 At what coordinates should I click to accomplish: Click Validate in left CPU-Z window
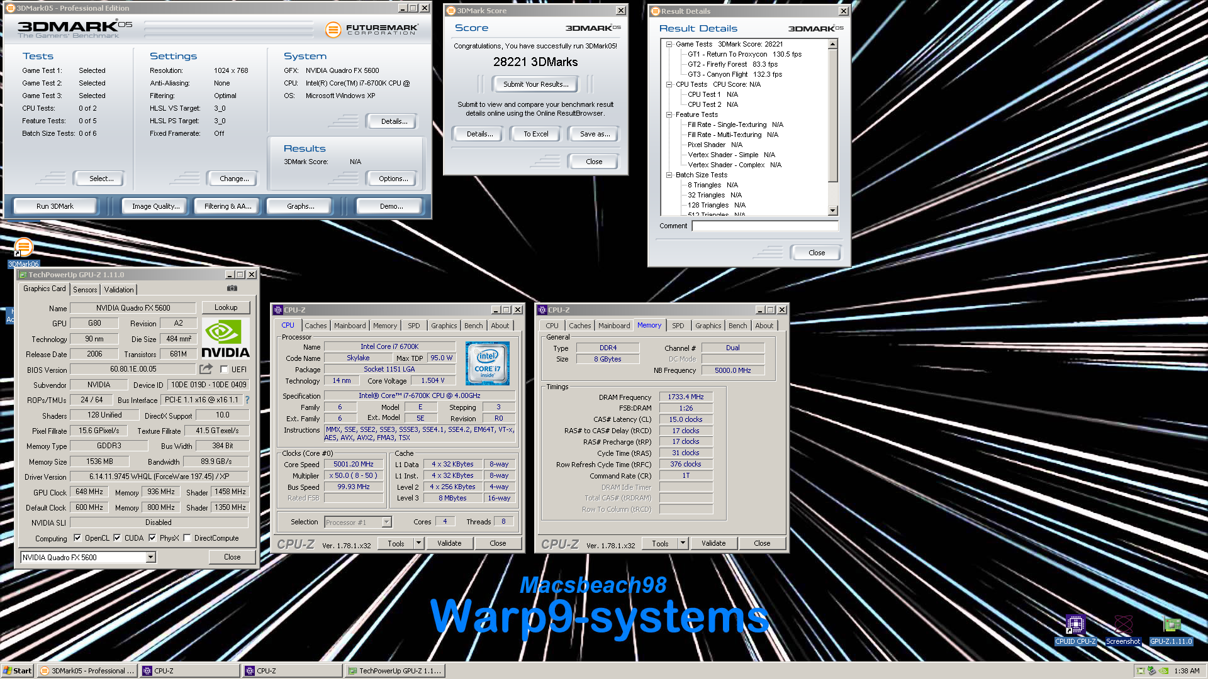point(449,544)
